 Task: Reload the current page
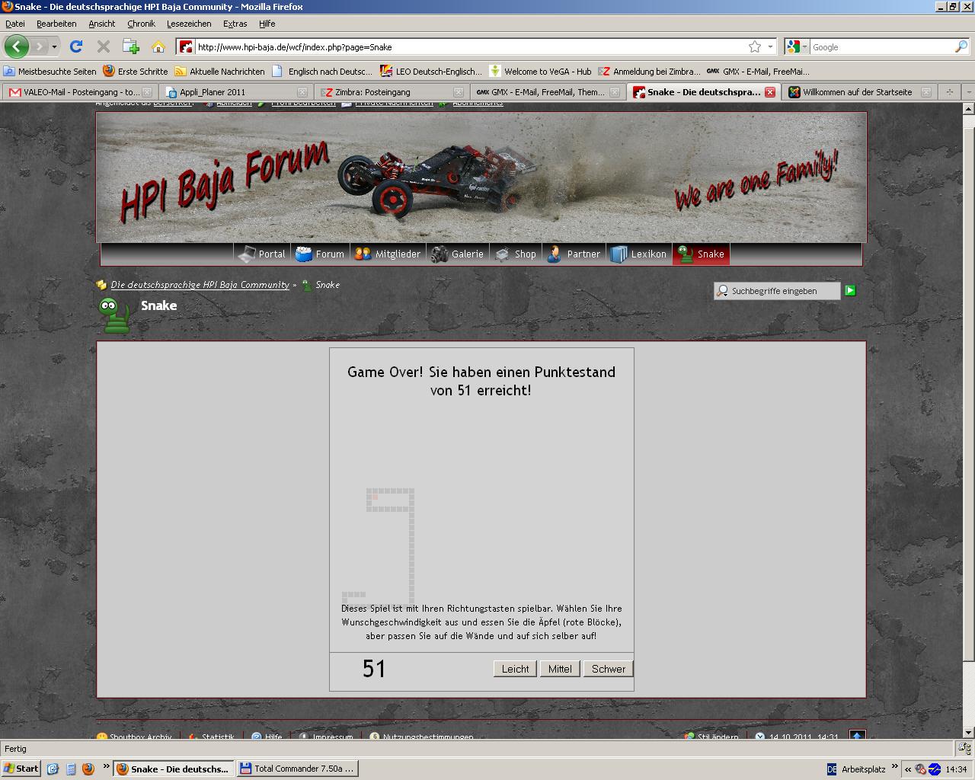[x=76, y=46]
